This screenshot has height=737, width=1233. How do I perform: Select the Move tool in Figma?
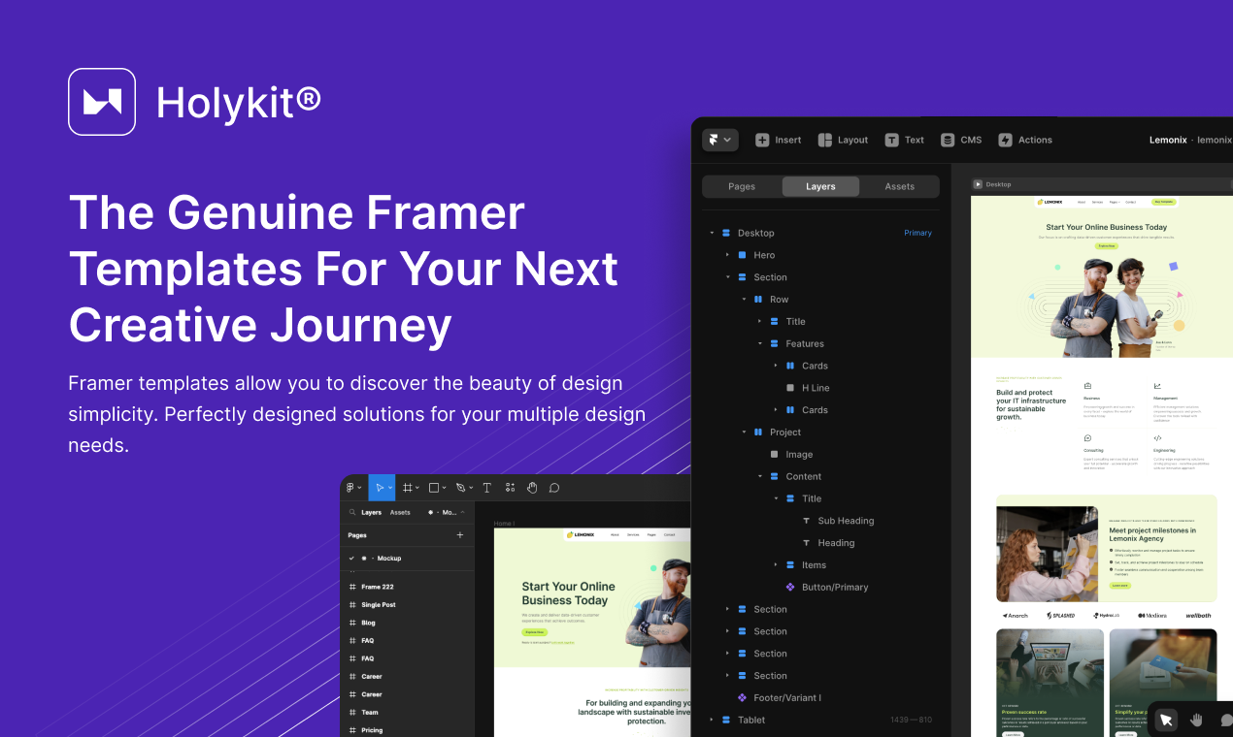tap(382, 488)
